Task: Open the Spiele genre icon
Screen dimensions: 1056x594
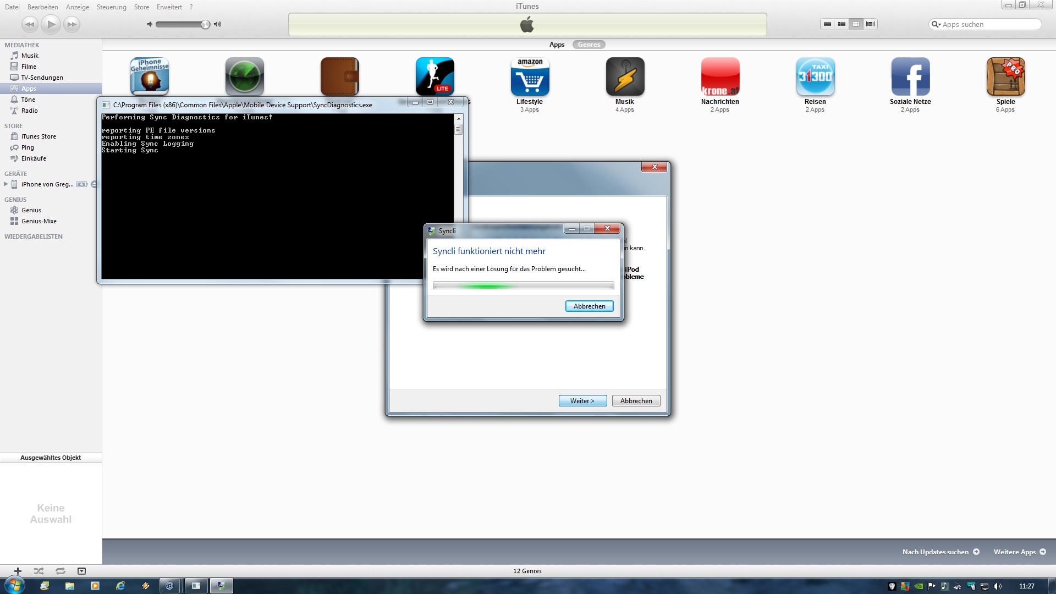Action: pos(1006,76)
